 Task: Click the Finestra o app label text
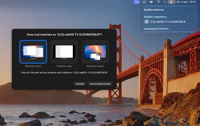coord(64,66)
